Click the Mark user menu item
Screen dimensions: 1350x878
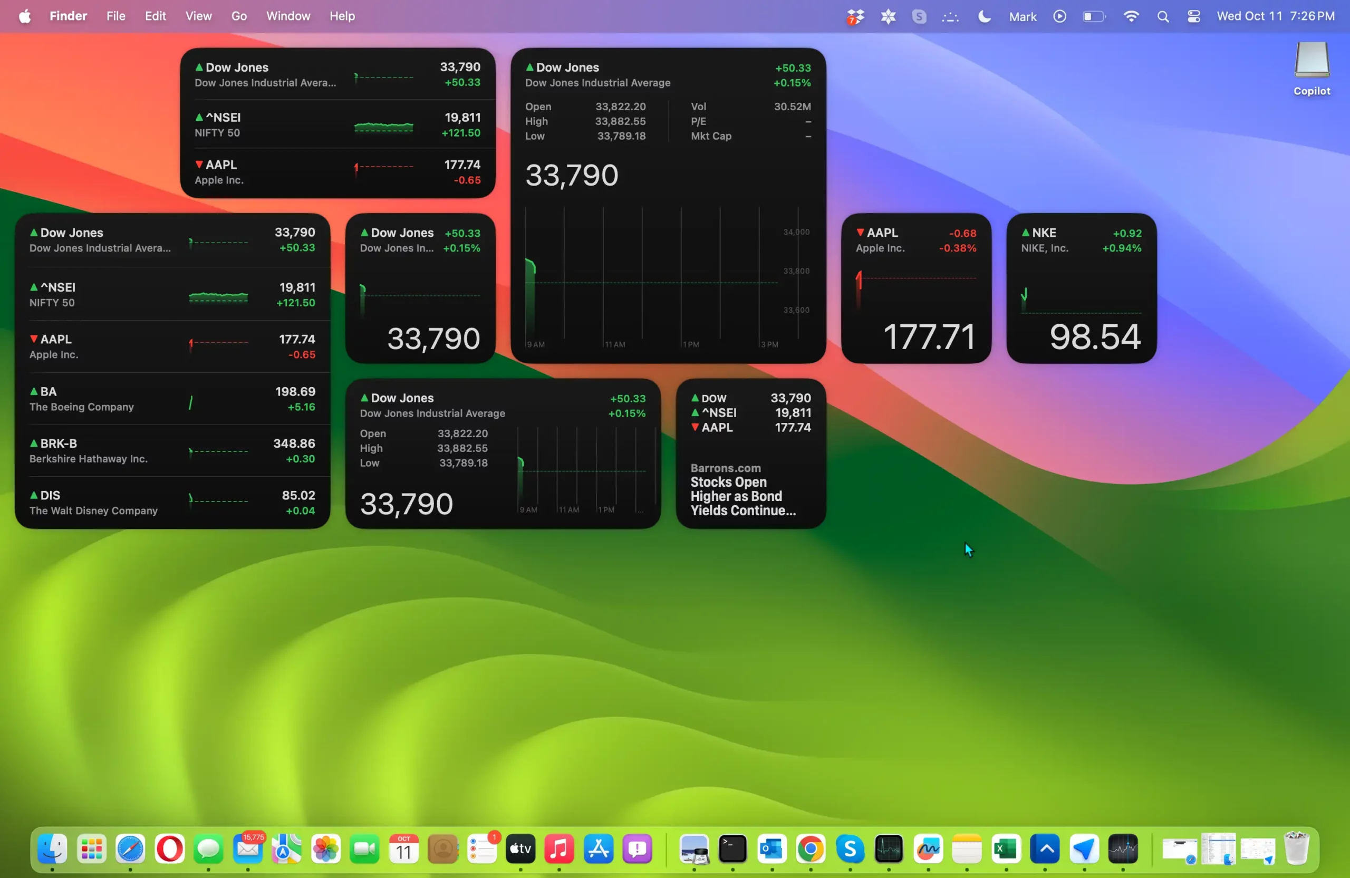click(x=1022, y=16)
